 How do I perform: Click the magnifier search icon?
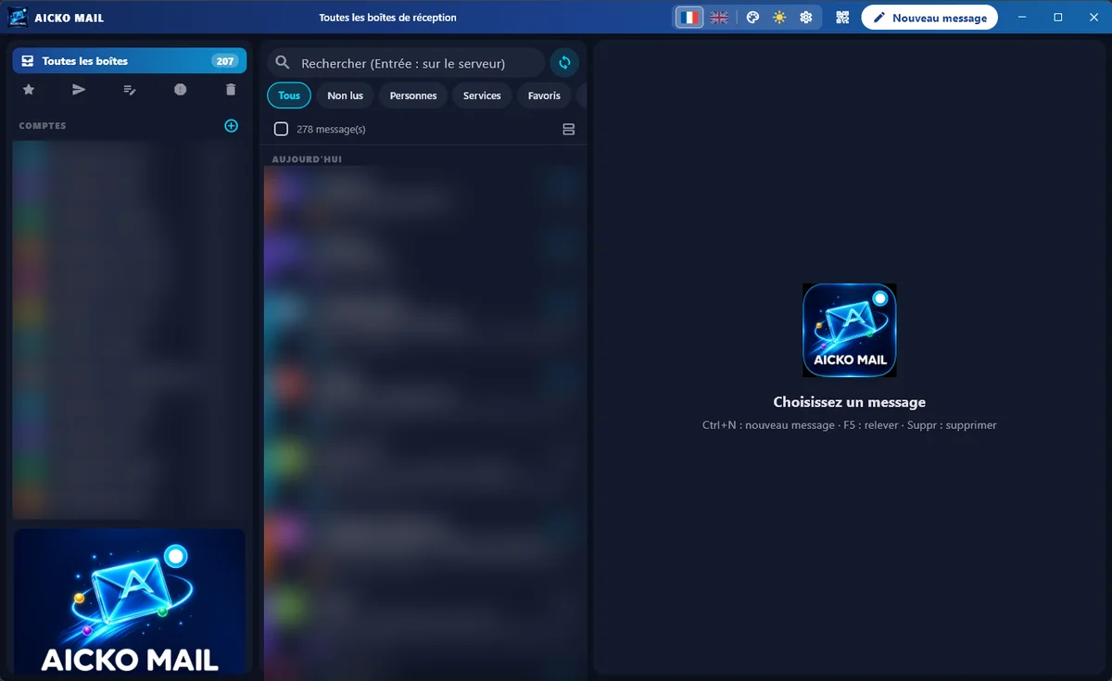pyautogui.click(x=284, y=63)
